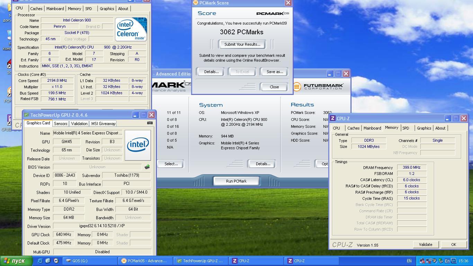The width and height of the screenshot is (473, 266).
Task: Click the Run PCMark button
Action: 236,181
